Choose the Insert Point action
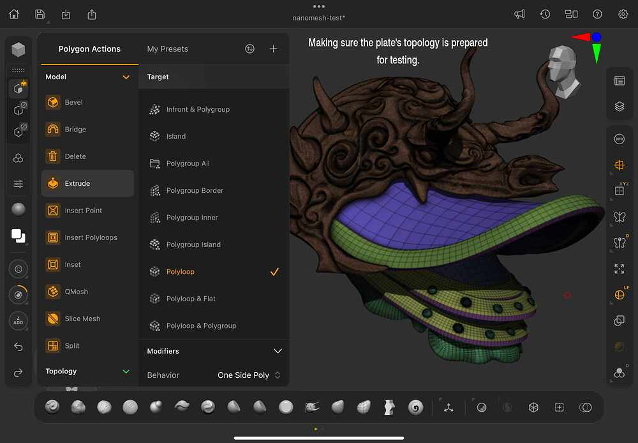Image resolution: width=638 pixels, height=443 pixels. coord(87,211)
